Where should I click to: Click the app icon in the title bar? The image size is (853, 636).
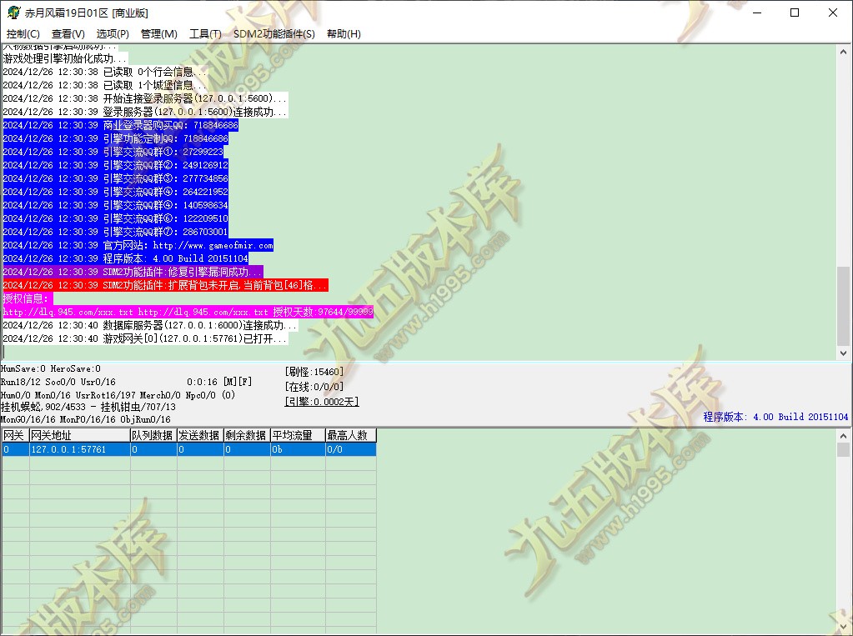pyautogui.click(x=13, y=13)
